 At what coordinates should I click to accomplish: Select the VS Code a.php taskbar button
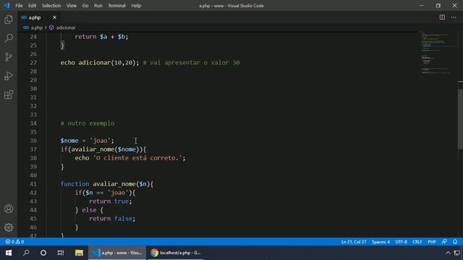(x=117, y=253)
